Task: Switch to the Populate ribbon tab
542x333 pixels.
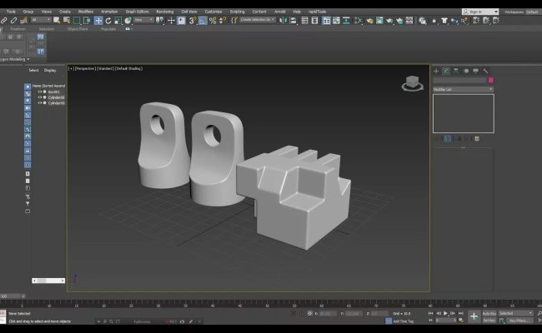Action: tap(108, 29)
